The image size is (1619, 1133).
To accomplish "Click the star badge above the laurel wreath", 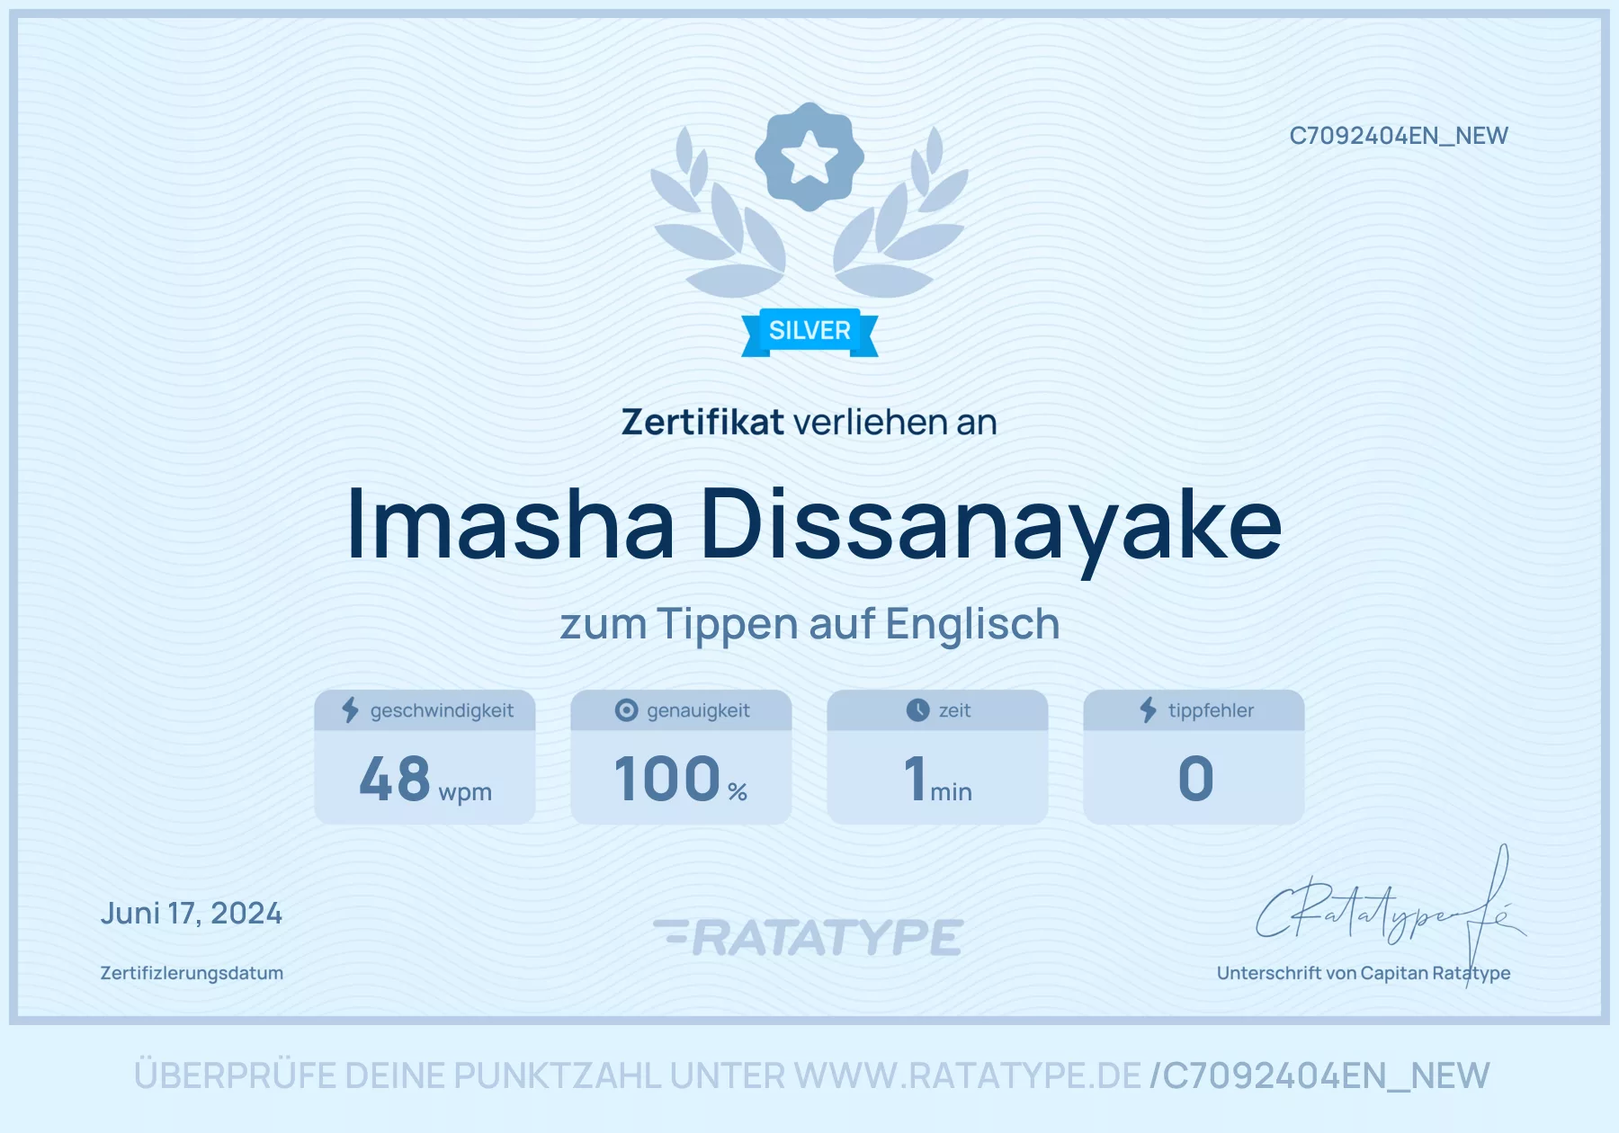I will pyautogui.click(x=809, y=156).
